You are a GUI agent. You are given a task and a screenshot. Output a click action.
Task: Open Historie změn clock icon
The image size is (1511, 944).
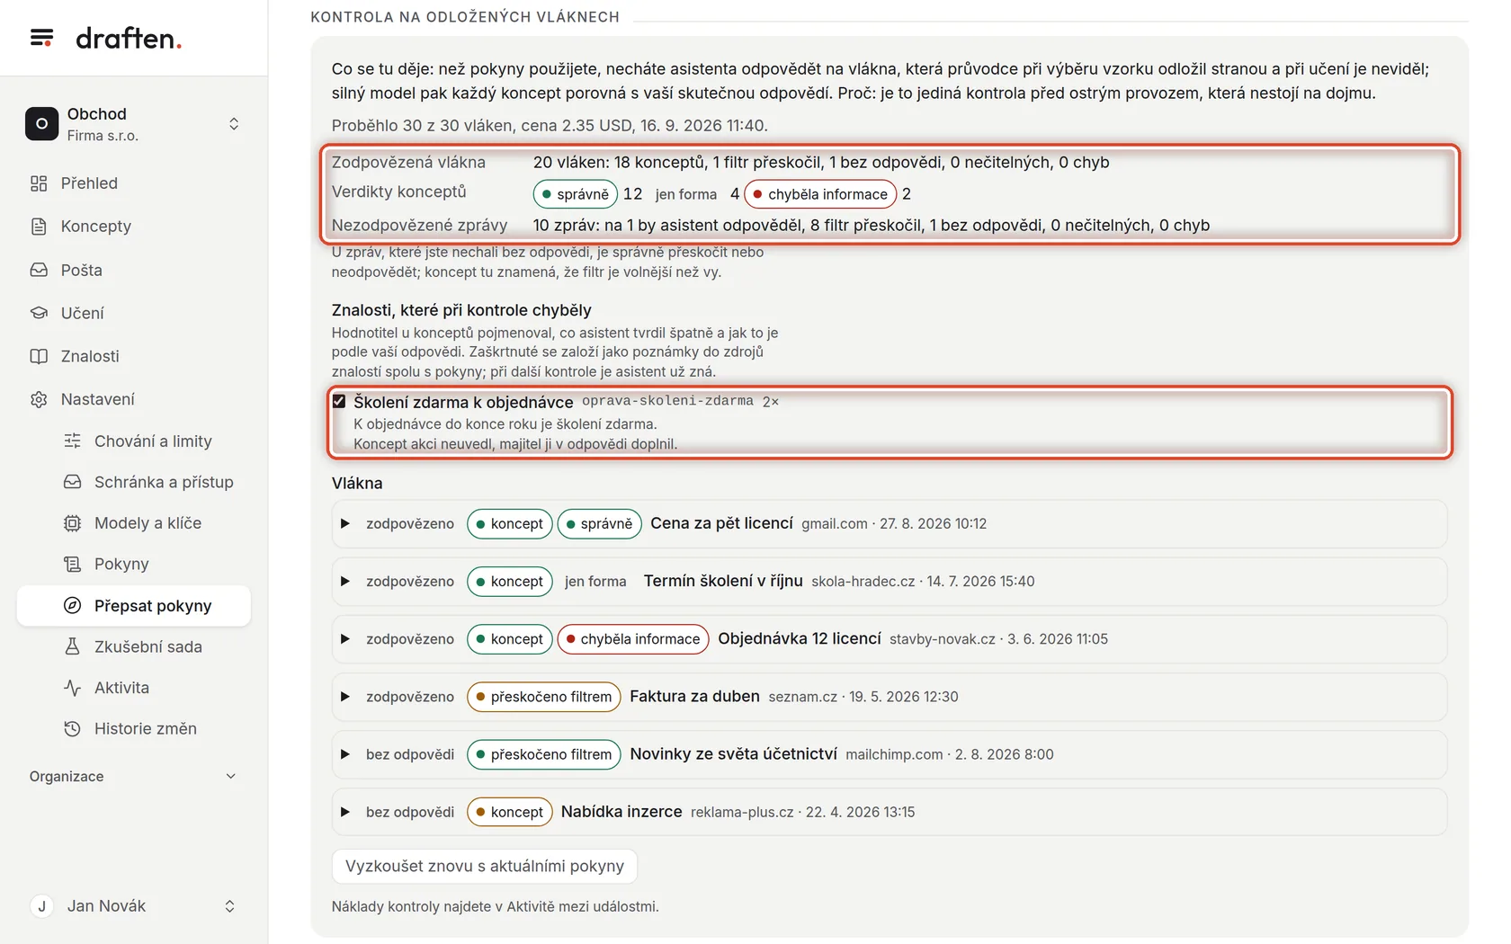coord(73,729)
